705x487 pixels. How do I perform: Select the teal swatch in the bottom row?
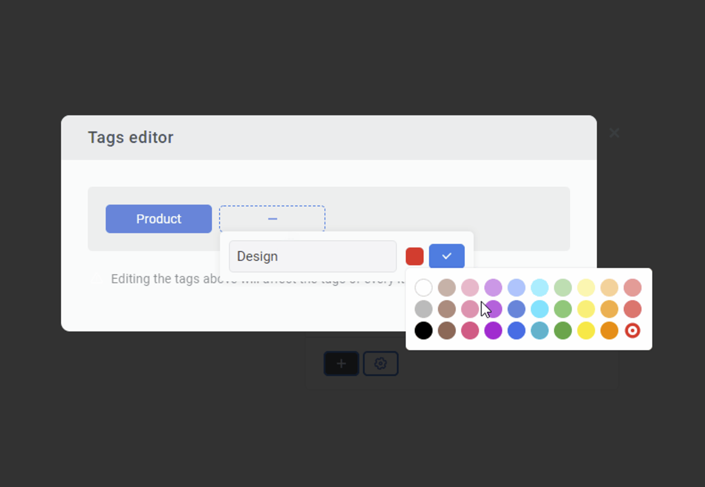(540, 331)
